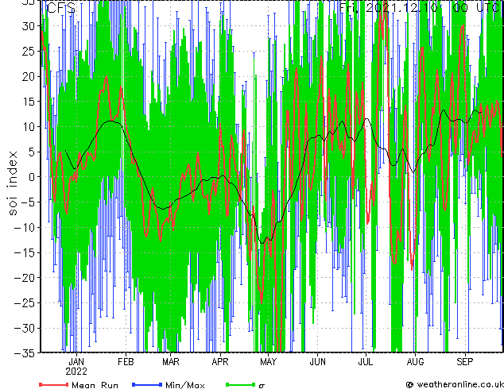Image resolution: width=504 pixels, height=389 pixels.
Task: Click the y-axis value -35
Action: coord(25,353)
